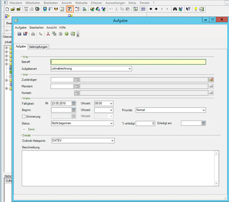Click the bold black left arrow in main toolbar

pos(151,9)
